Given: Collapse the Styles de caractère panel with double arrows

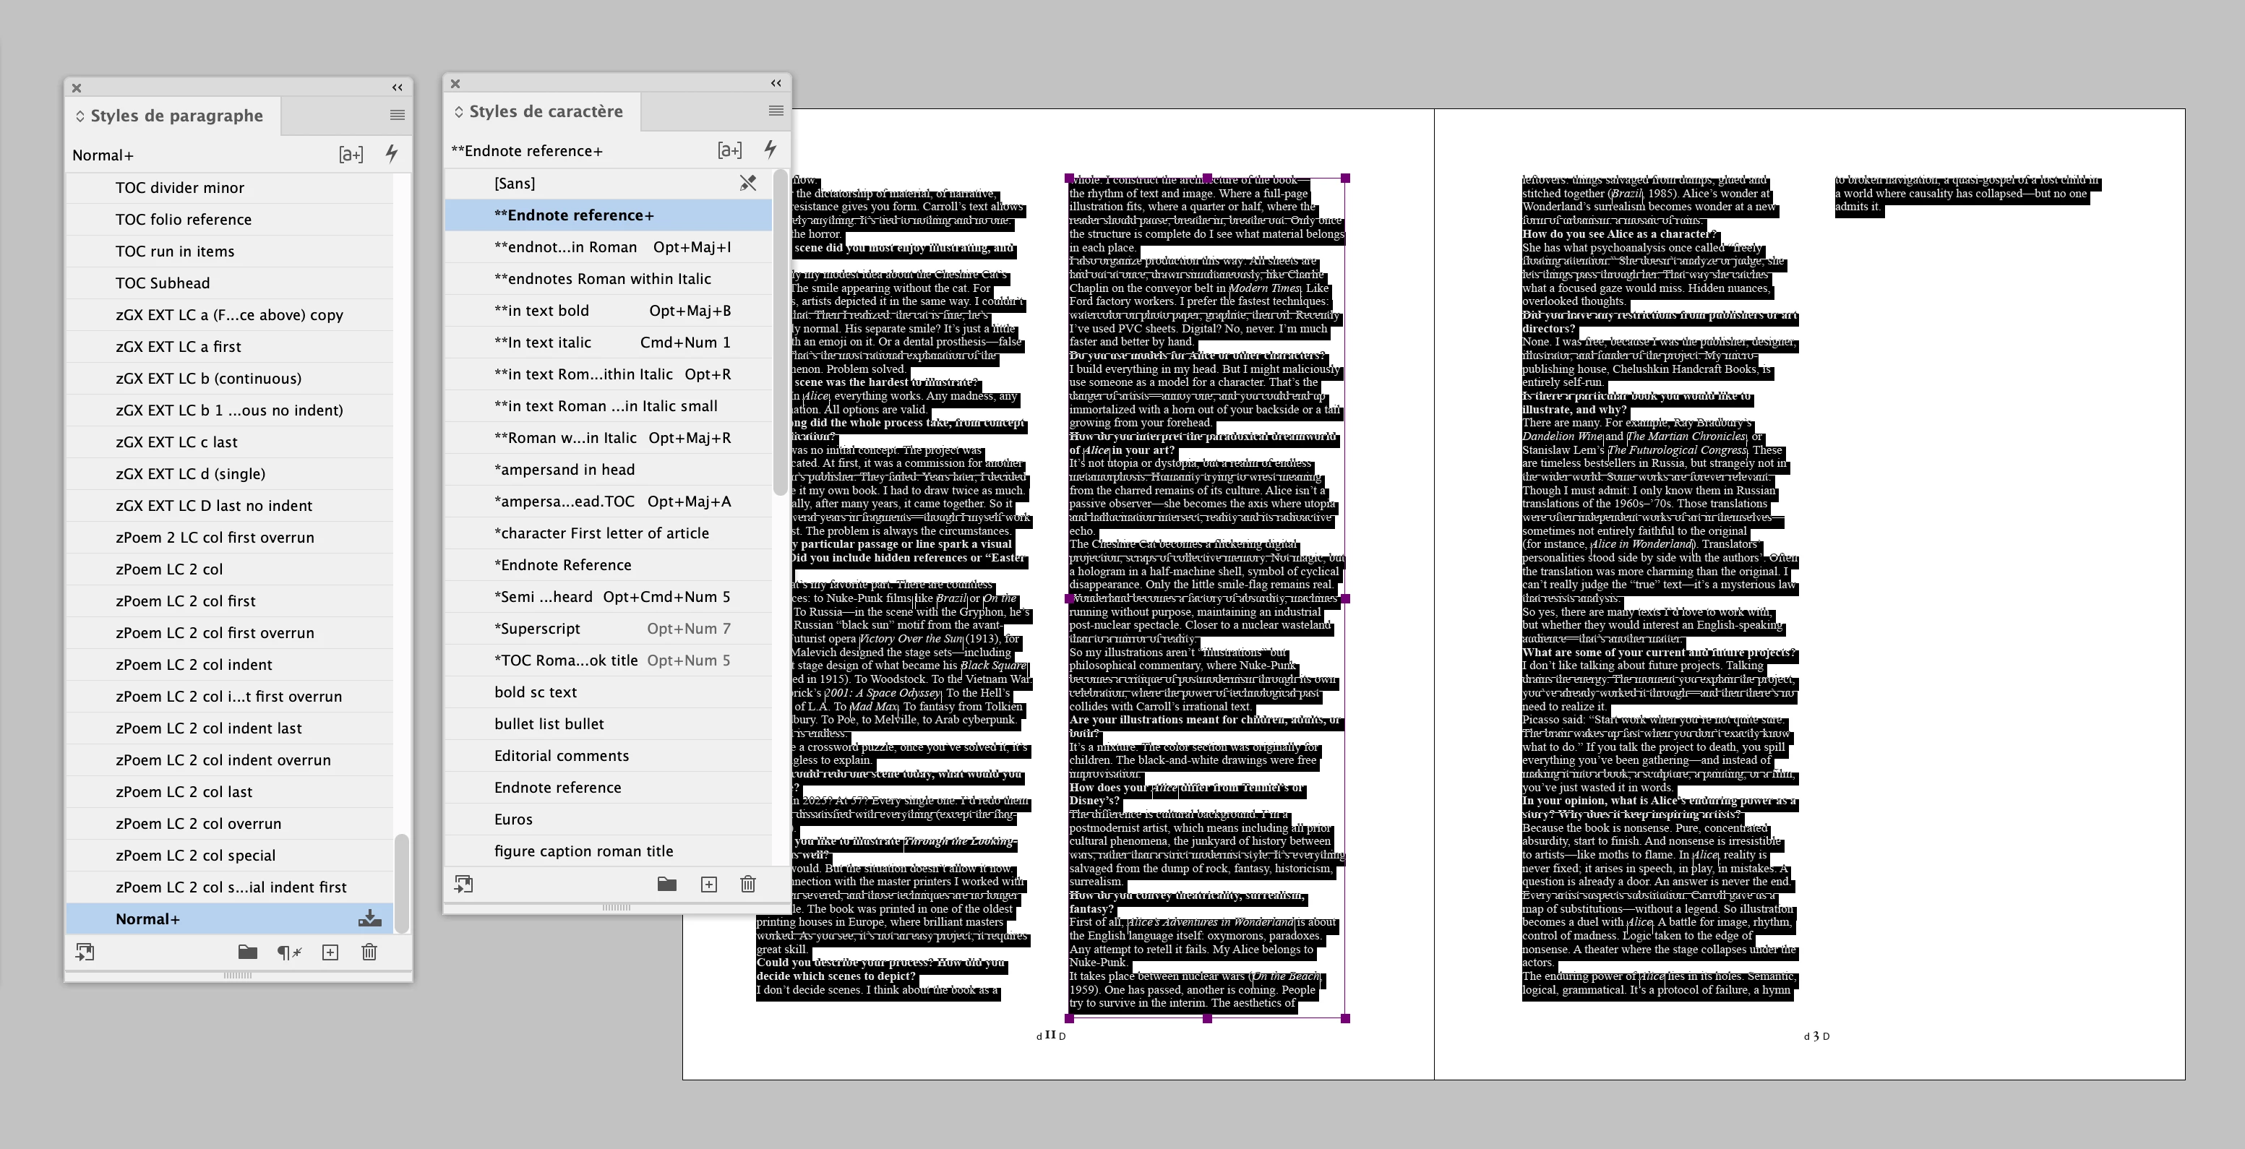Looking at the screenshot, I should point(776,84).
